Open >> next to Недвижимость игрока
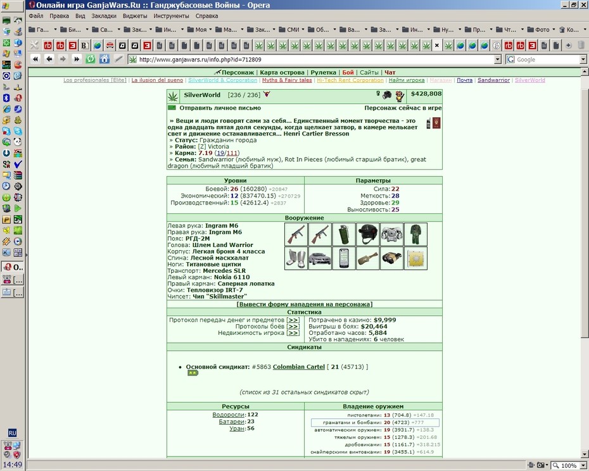 pos(293,333)
